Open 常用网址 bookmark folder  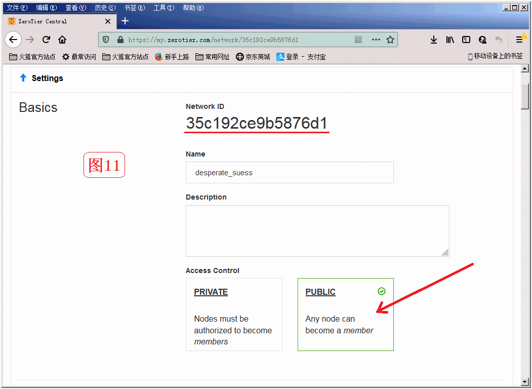(213, 57)
